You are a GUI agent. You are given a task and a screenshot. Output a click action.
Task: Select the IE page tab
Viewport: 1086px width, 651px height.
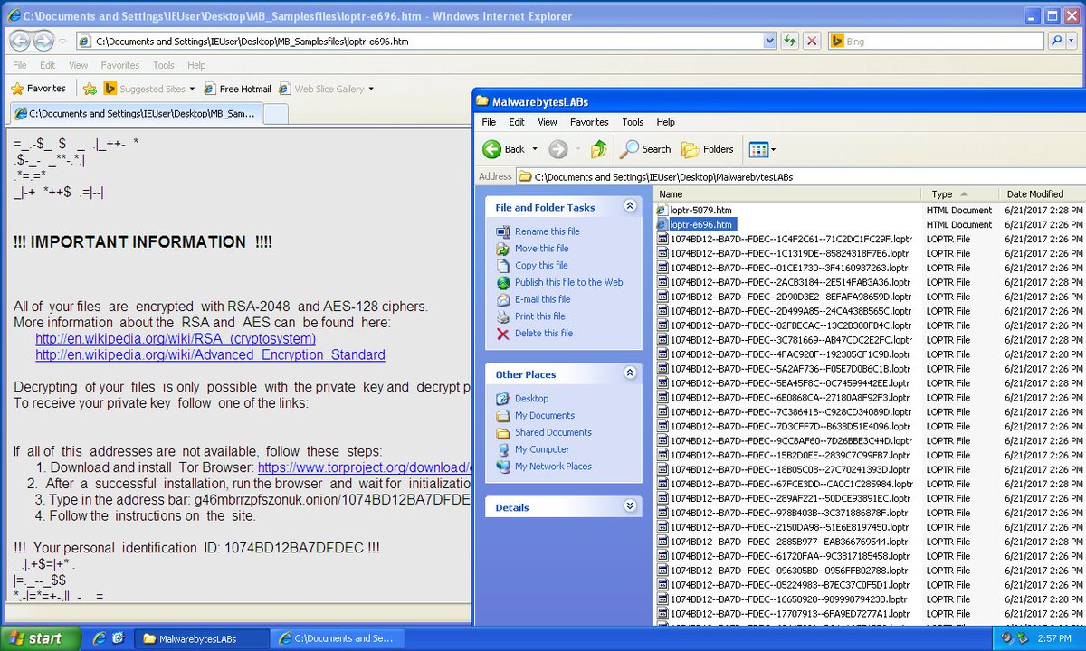tap(136, 114)
